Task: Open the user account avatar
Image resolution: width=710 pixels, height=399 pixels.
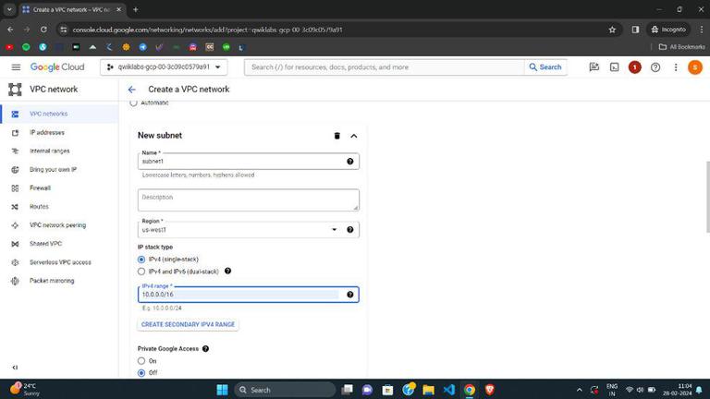Action: [694, 66]
